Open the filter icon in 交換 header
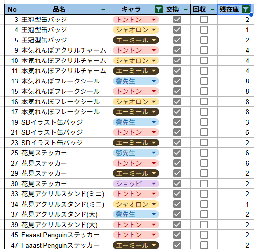The width and height of the screenshot is (254, 249). pos(186,10)
